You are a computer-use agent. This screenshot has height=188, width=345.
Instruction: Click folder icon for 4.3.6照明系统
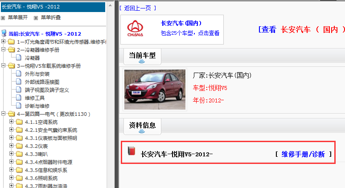click(19, 178)
